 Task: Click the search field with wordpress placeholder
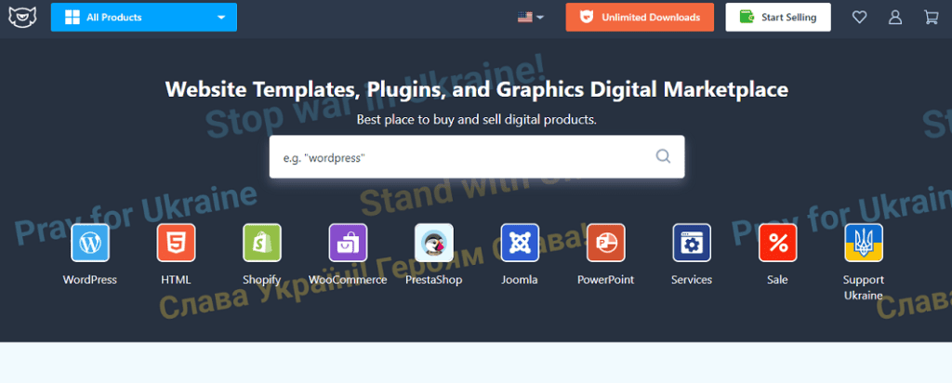[477, 156]
